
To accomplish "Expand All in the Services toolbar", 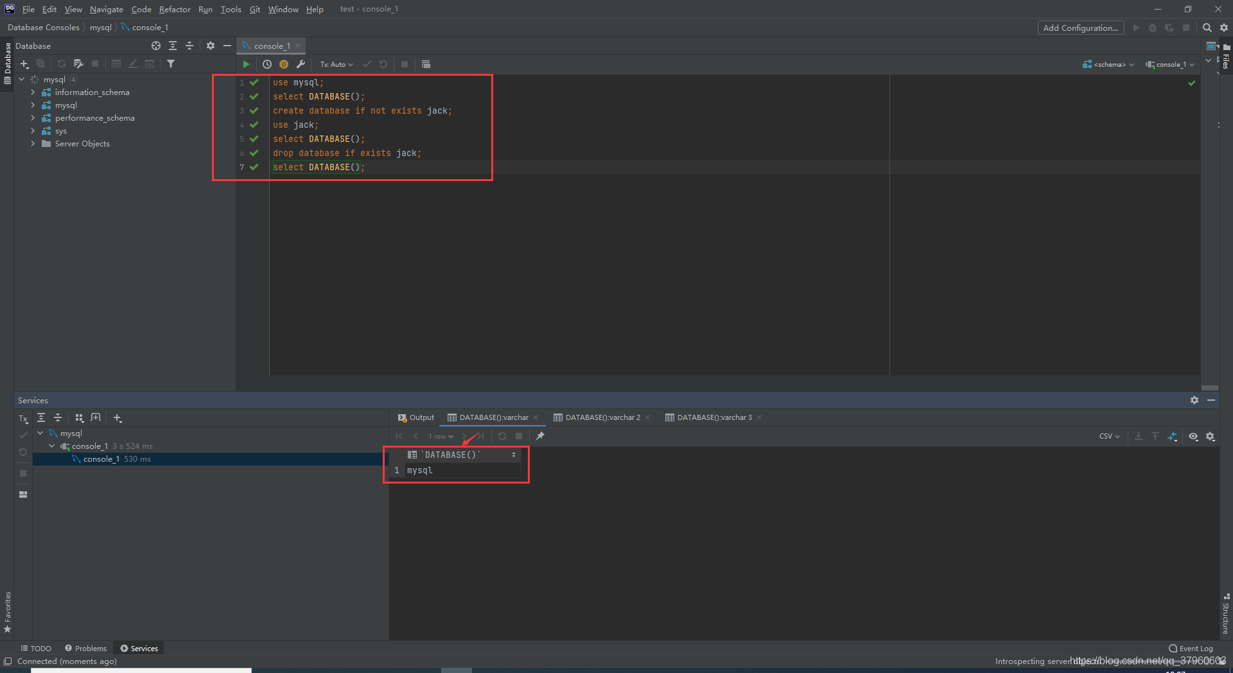I will pos(41,418).
